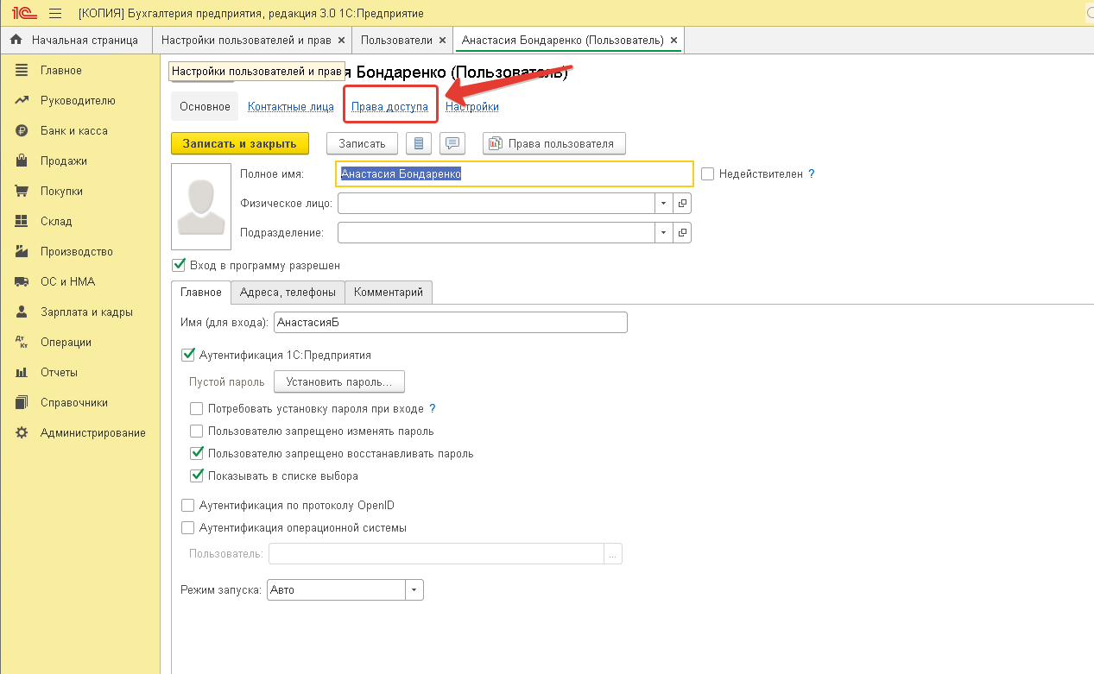Click the Главное sidebar icon

coord(22,70)
